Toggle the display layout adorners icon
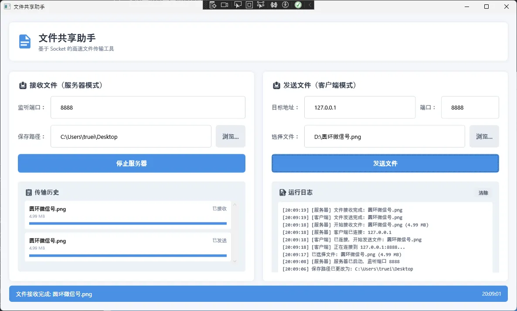517x311 pixels. pyautogui.click(x=249, y=5)
